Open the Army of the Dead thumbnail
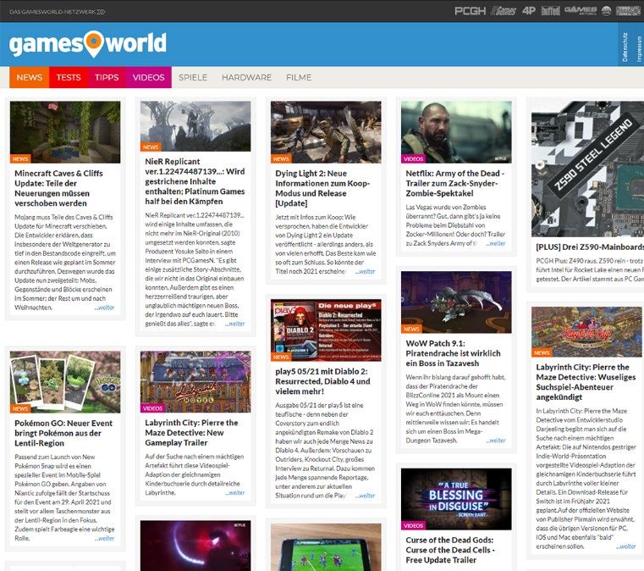 456,132
